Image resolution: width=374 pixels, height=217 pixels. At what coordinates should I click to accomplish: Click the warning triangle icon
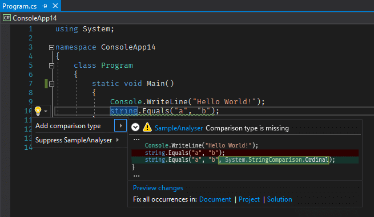coord(147,128)
